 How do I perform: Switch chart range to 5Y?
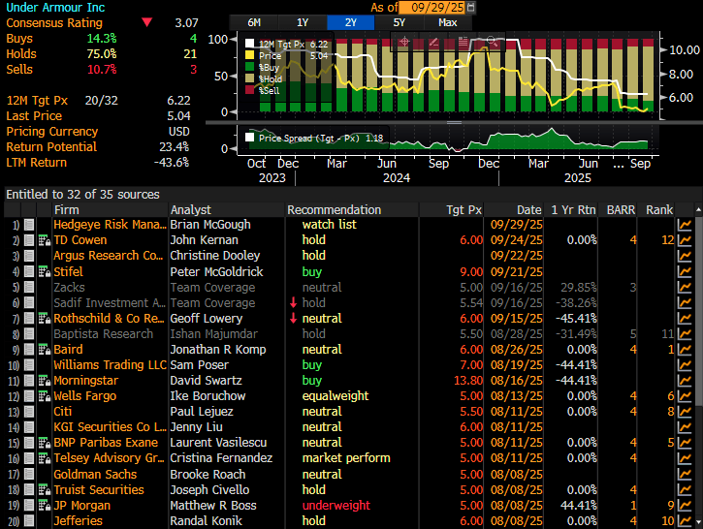(399, 22)
